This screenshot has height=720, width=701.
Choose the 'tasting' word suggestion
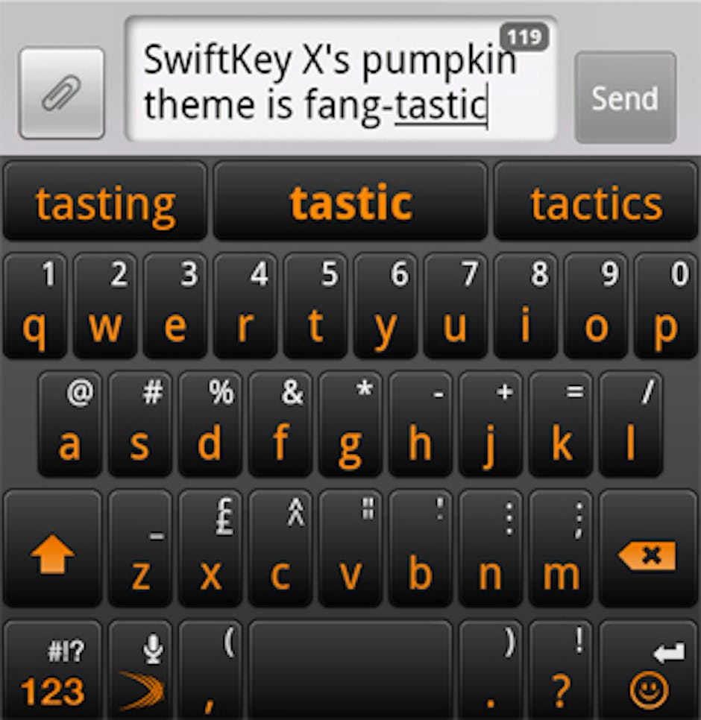[105, 201]
